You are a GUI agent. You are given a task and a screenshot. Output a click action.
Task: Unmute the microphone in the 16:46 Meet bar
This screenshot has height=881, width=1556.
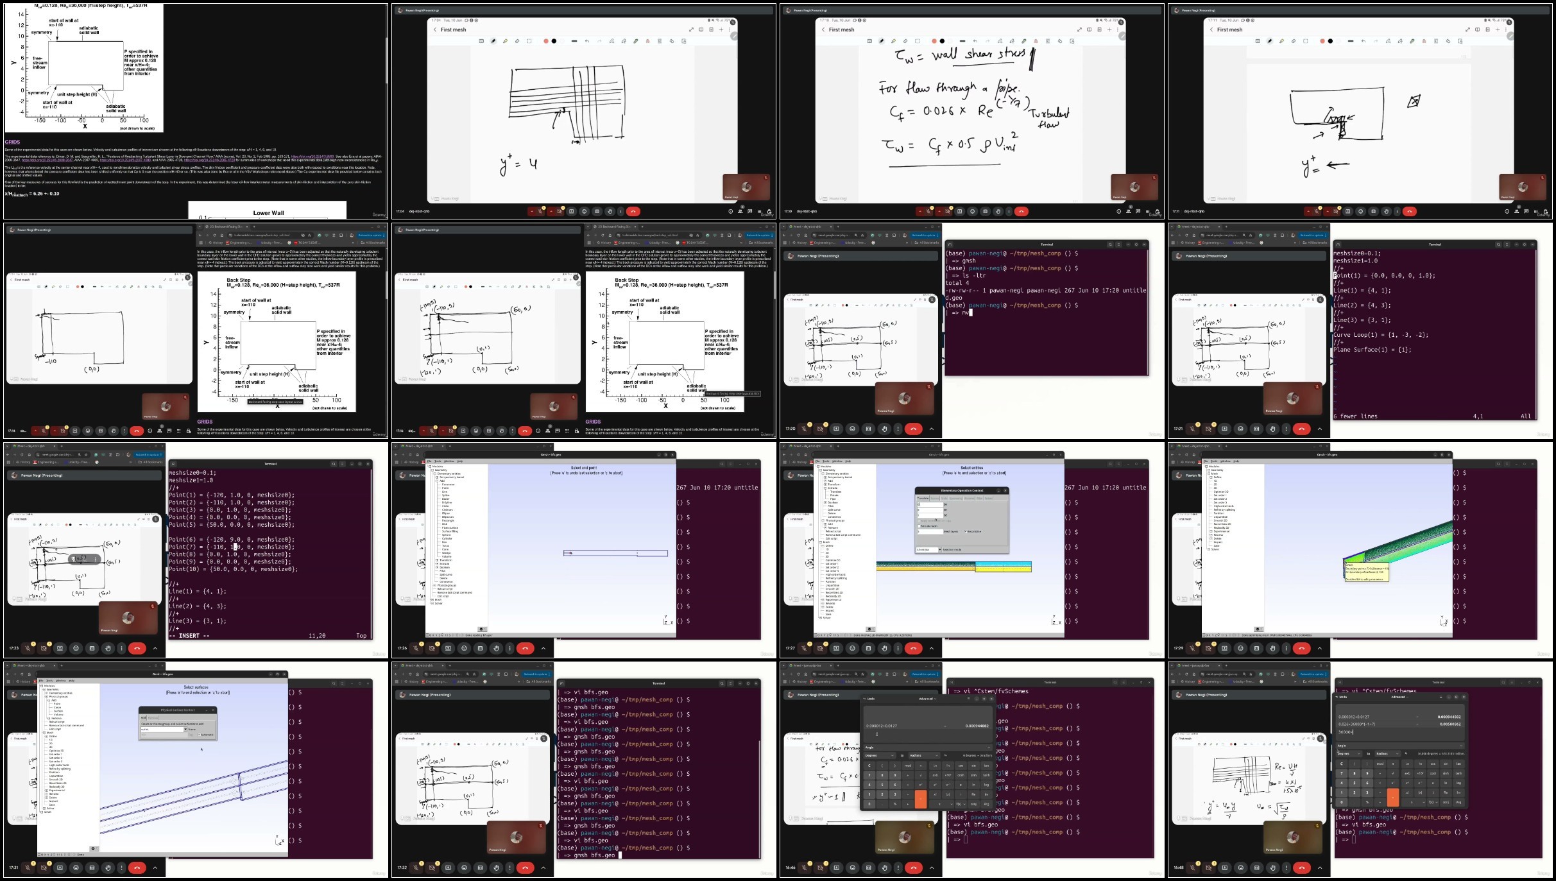pyautogui.click(x=804, y=868)
